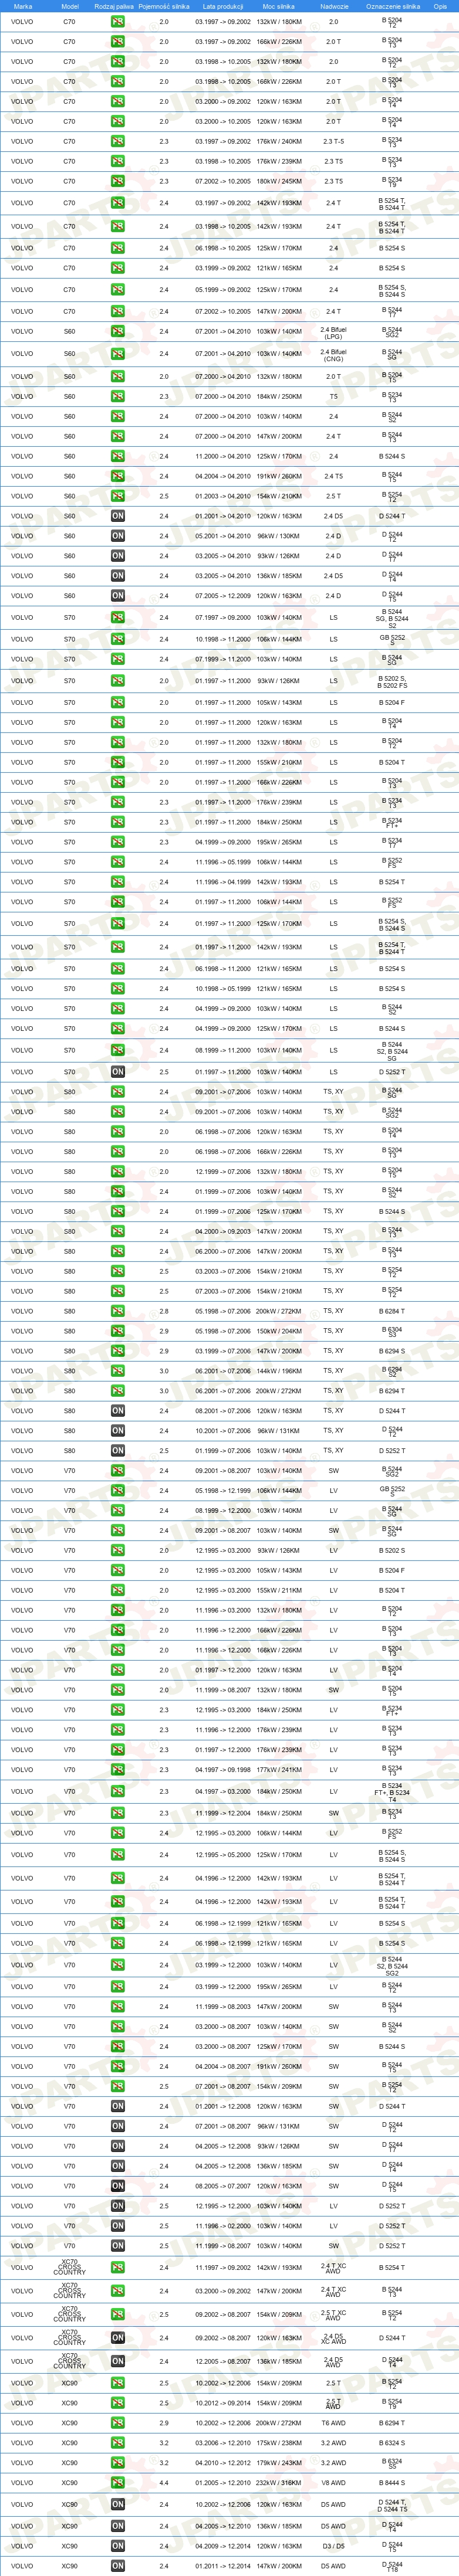Select the '176kW / 240KM' power cell

(x=279, y=141)
